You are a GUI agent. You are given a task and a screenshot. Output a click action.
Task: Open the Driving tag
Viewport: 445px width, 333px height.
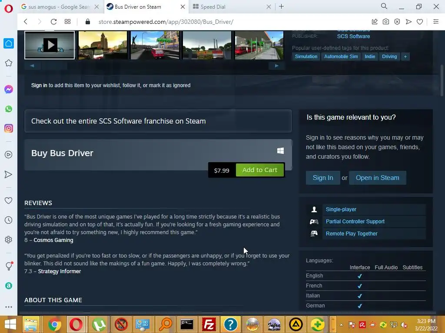[389, 56]
